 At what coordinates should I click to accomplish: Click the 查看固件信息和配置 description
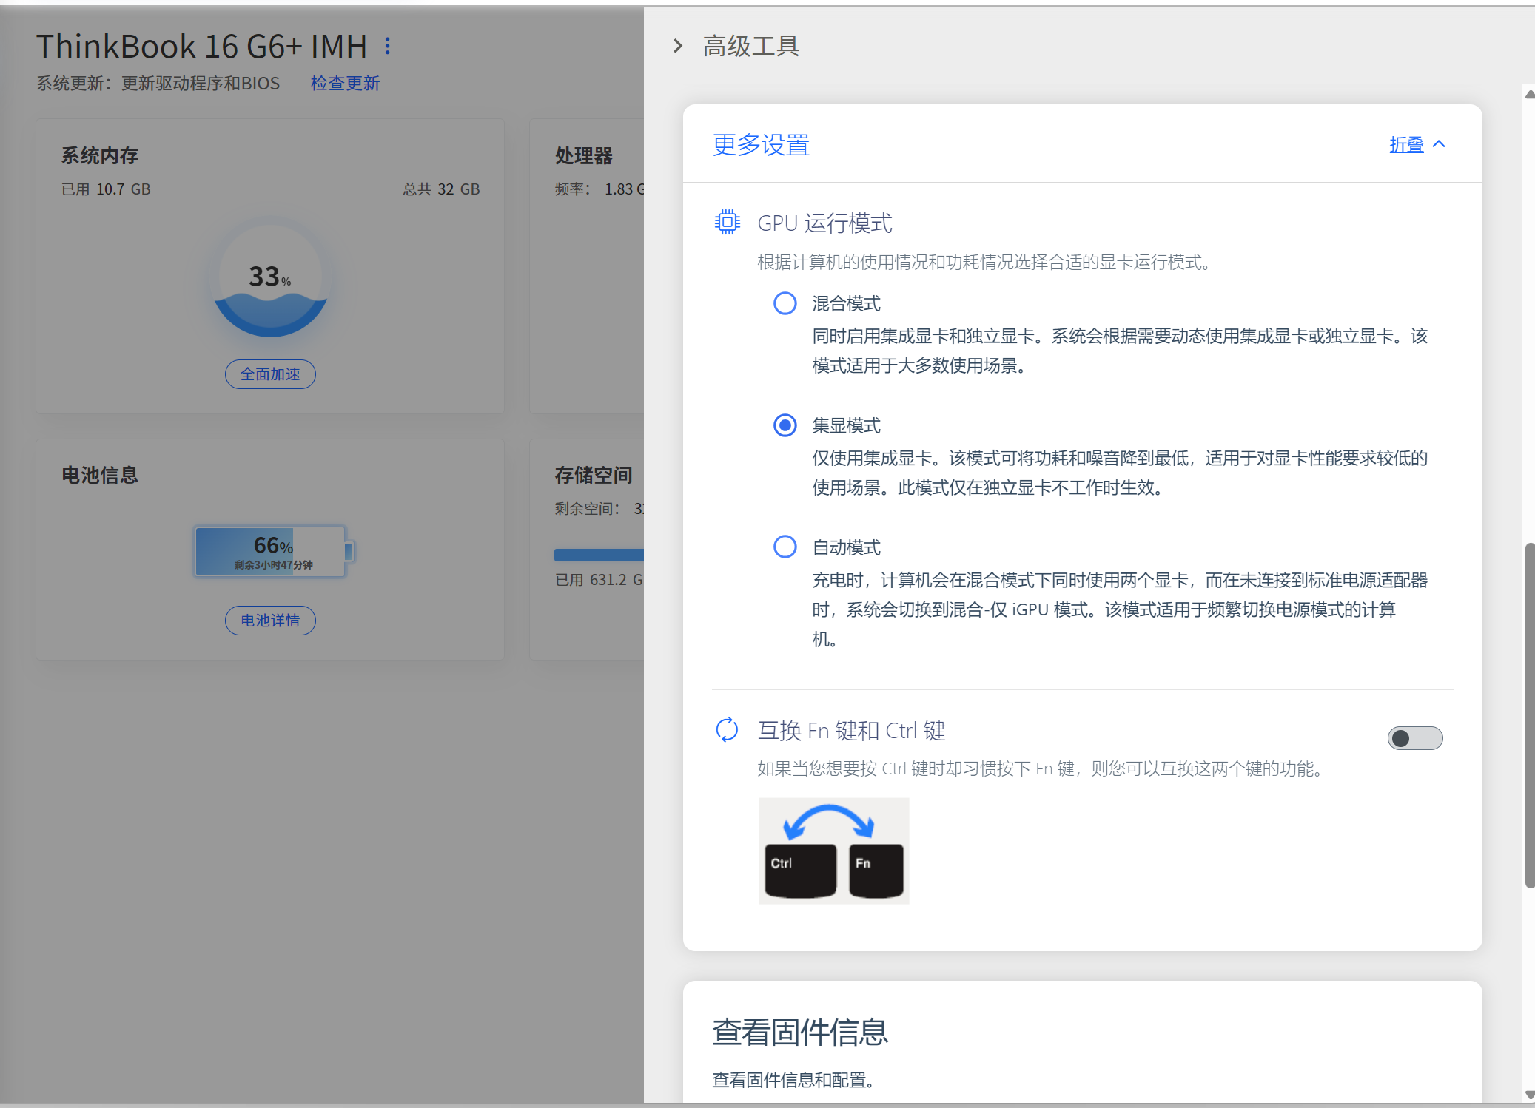tap(793, 1080)
